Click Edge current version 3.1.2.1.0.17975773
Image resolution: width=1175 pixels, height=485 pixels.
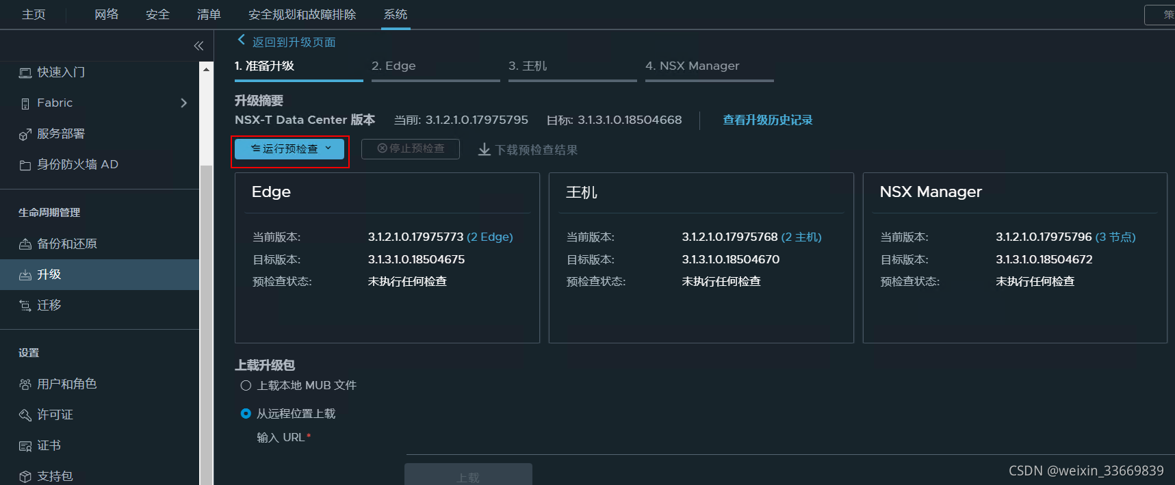[x=416, y=237]
